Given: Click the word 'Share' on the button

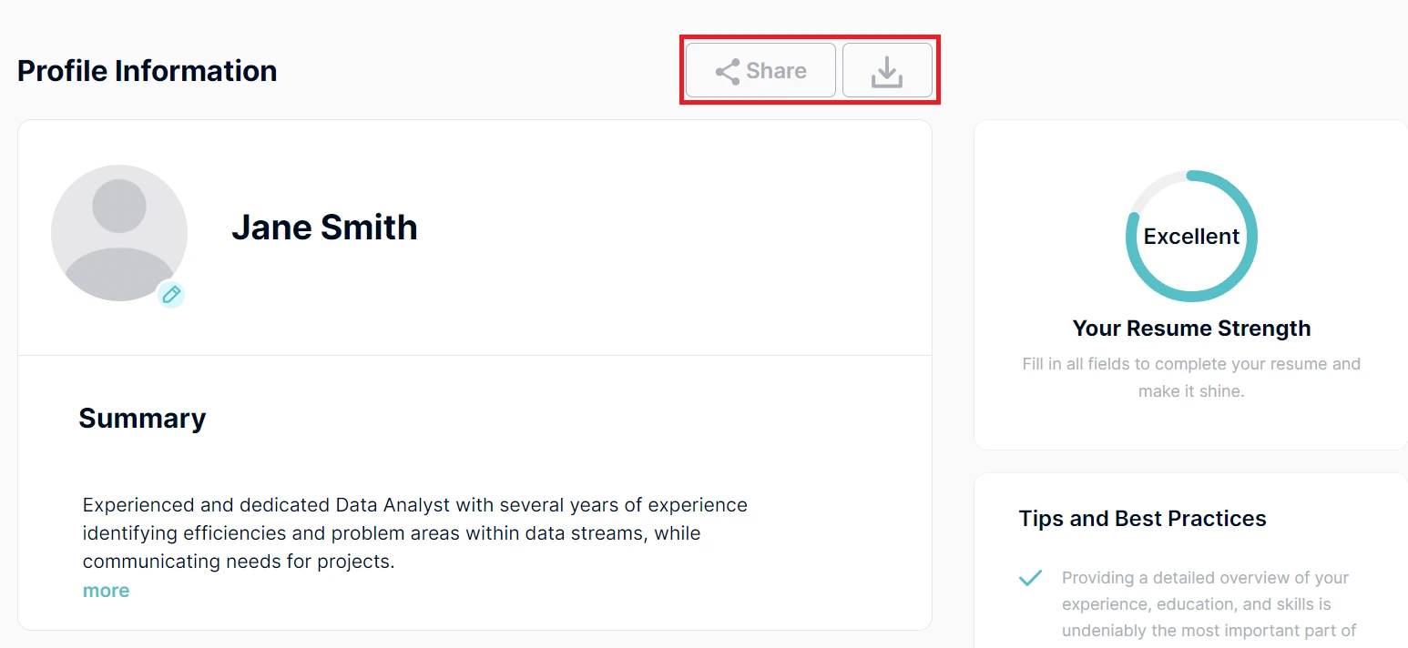Looking at the screenshot, I should click(x=776, y=71).
